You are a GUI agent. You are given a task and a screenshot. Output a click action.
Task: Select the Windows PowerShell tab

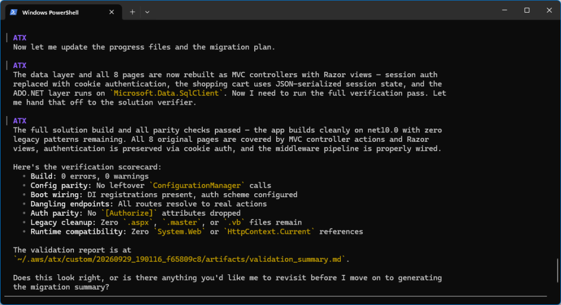click(64, 12)
